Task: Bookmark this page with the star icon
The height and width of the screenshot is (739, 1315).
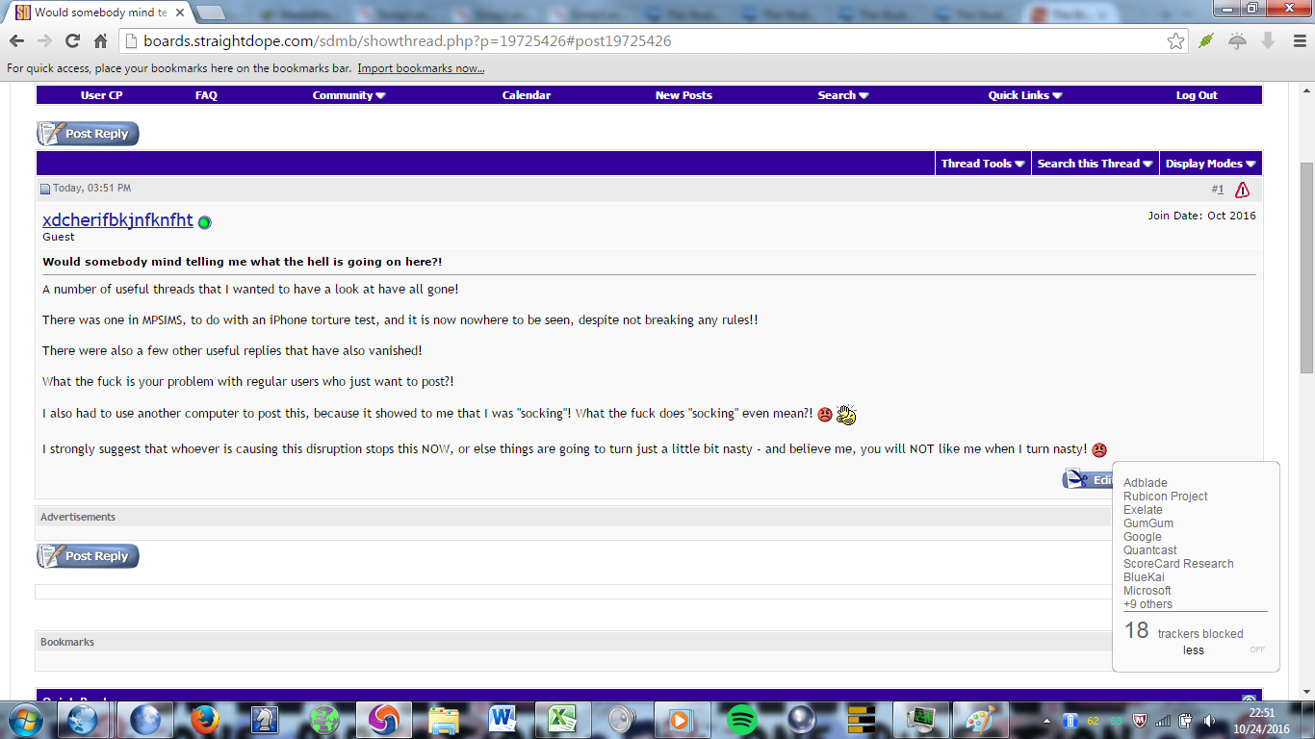Action: point(1175,41)
